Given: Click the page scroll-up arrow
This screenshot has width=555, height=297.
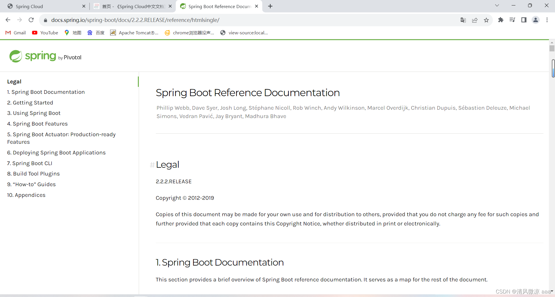Looking at the screenshot, I should click(x=552, y=42).
